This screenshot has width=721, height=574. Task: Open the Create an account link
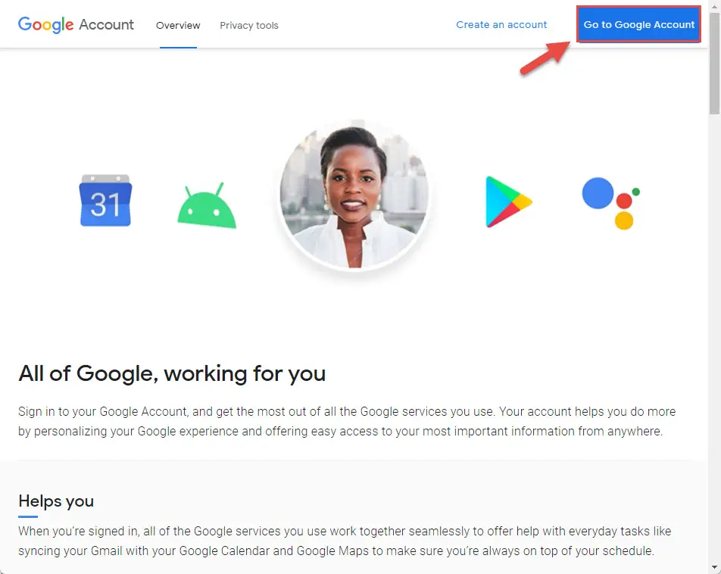(x=501, y=25)
